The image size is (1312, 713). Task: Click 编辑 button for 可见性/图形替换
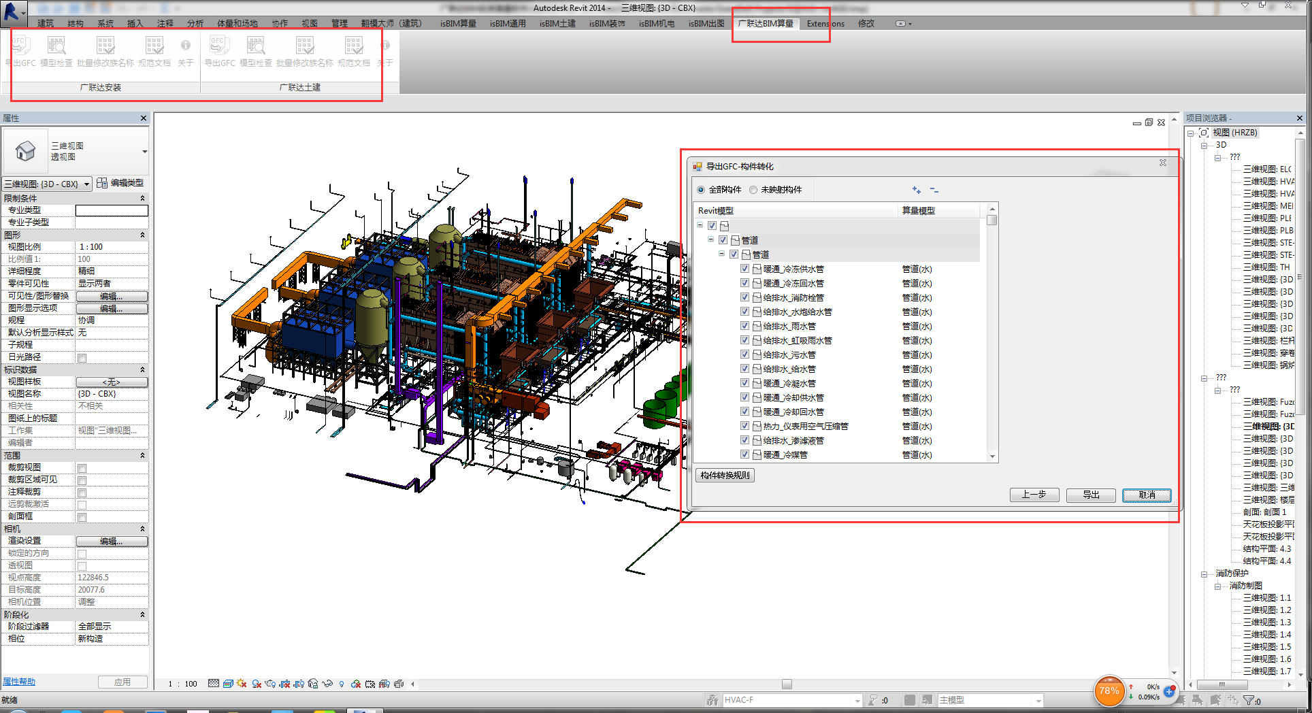click(x=112, y=296)
